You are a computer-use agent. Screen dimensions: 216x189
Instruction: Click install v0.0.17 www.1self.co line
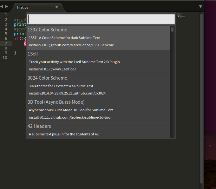[52, 69]
